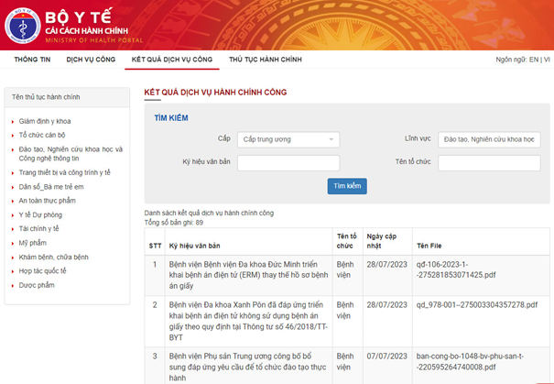The height and width of the screenshot is (384, 554).
Task: Open Dược phẩm sidebar category
Action: point(37,285)
